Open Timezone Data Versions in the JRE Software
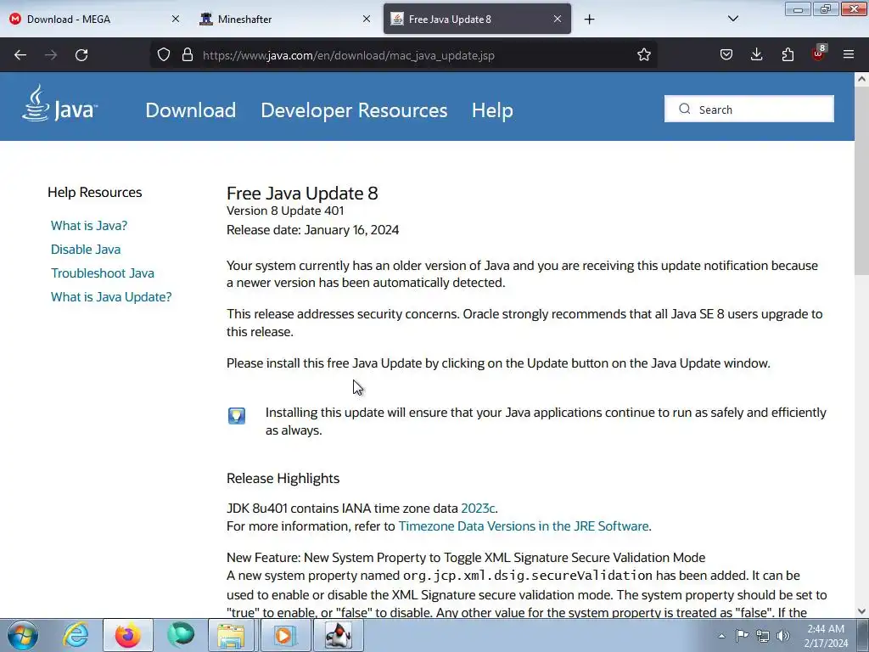 [x=524, y=526]
